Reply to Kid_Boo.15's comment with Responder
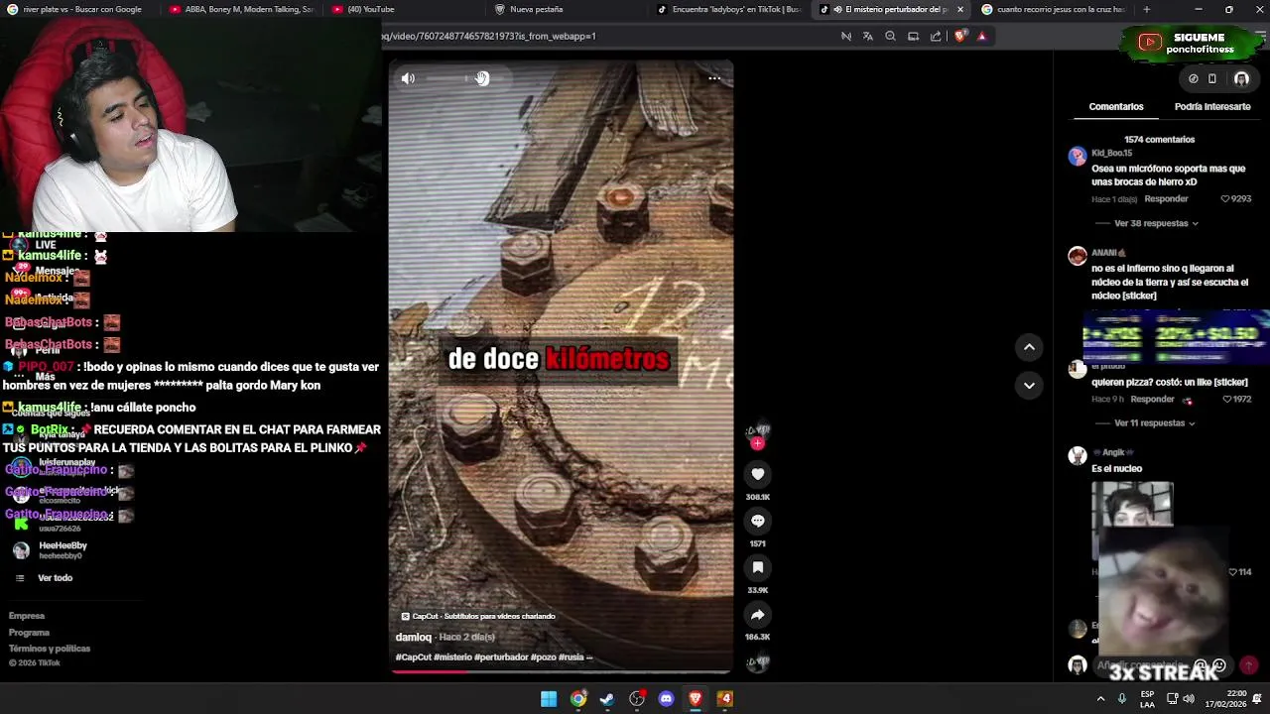Viewport: 1270px width, 714px height. click(x=1166, y=199)
